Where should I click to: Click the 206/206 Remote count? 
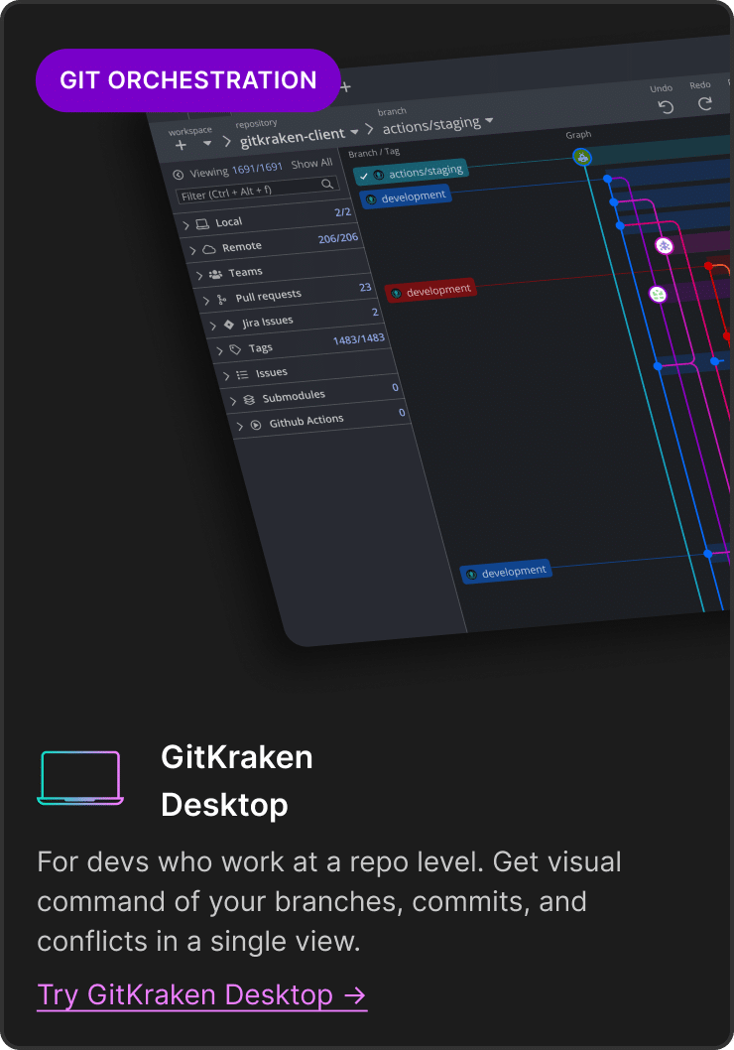pos(338,238)
